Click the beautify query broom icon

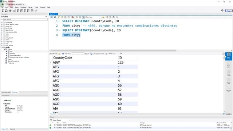tap(107, 17)
